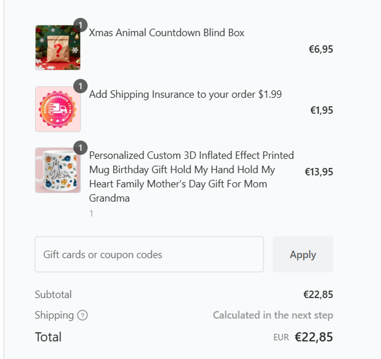Viewport: 381px width, 359px height.
Task: Click the Shipping label text
Action: point(54,315)
